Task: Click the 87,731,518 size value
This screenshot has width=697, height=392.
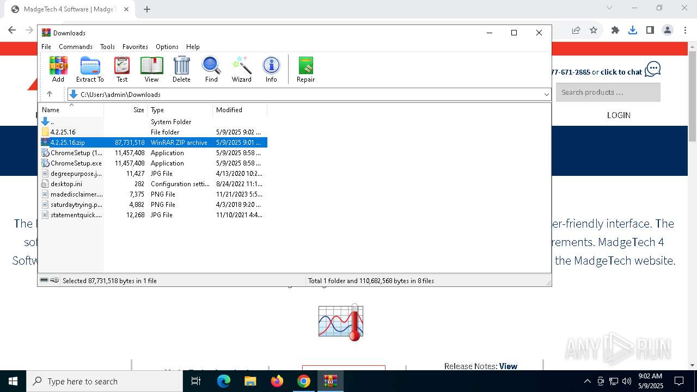Action: coord(130,143)
